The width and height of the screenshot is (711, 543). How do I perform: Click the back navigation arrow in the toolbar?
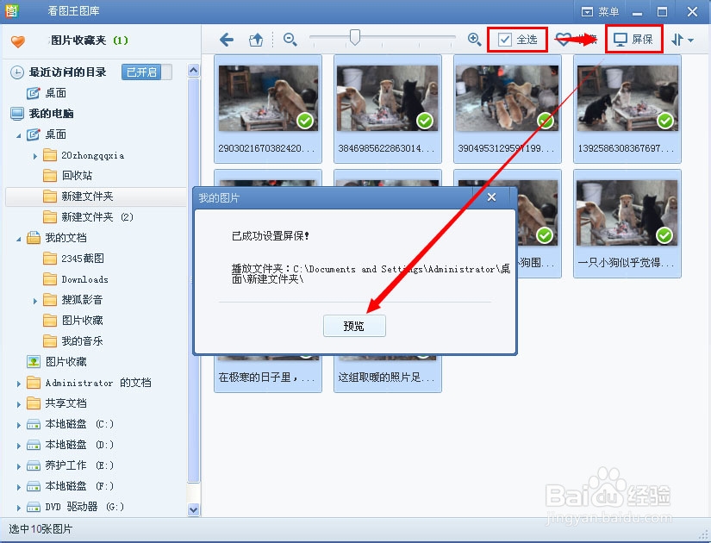226,39
